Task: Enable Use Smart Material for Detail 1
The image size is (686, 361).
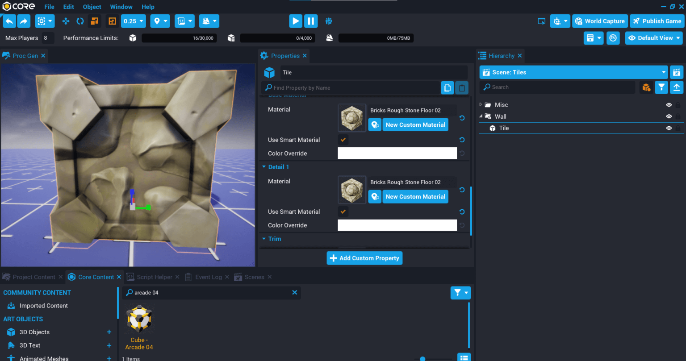Action: 343,212
